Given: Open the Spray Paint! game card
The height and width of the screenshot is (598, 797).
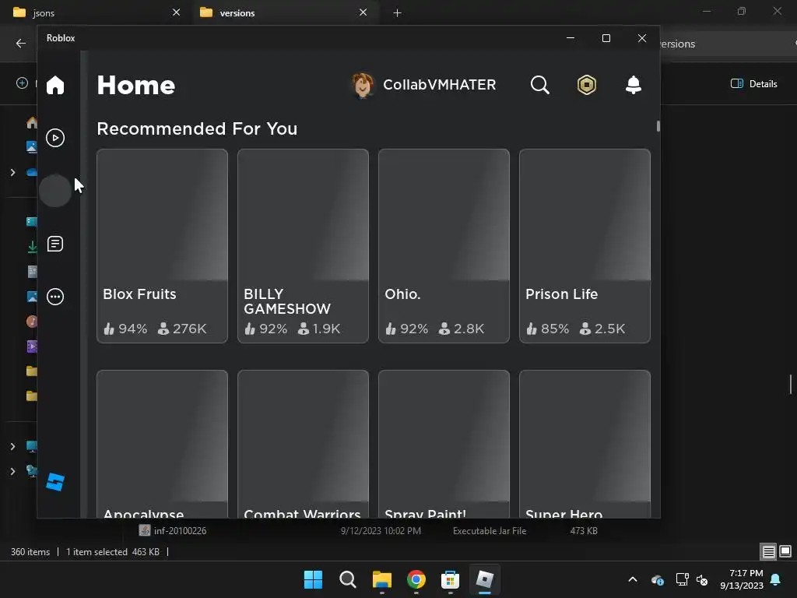Looking at the screenshot, I should point(444,444).
